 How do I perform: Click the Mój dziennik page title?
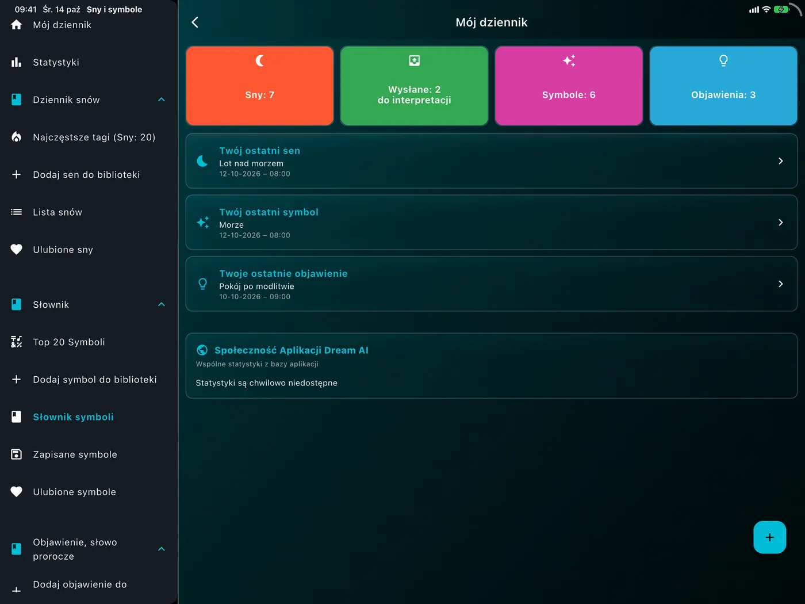point(492,22)
